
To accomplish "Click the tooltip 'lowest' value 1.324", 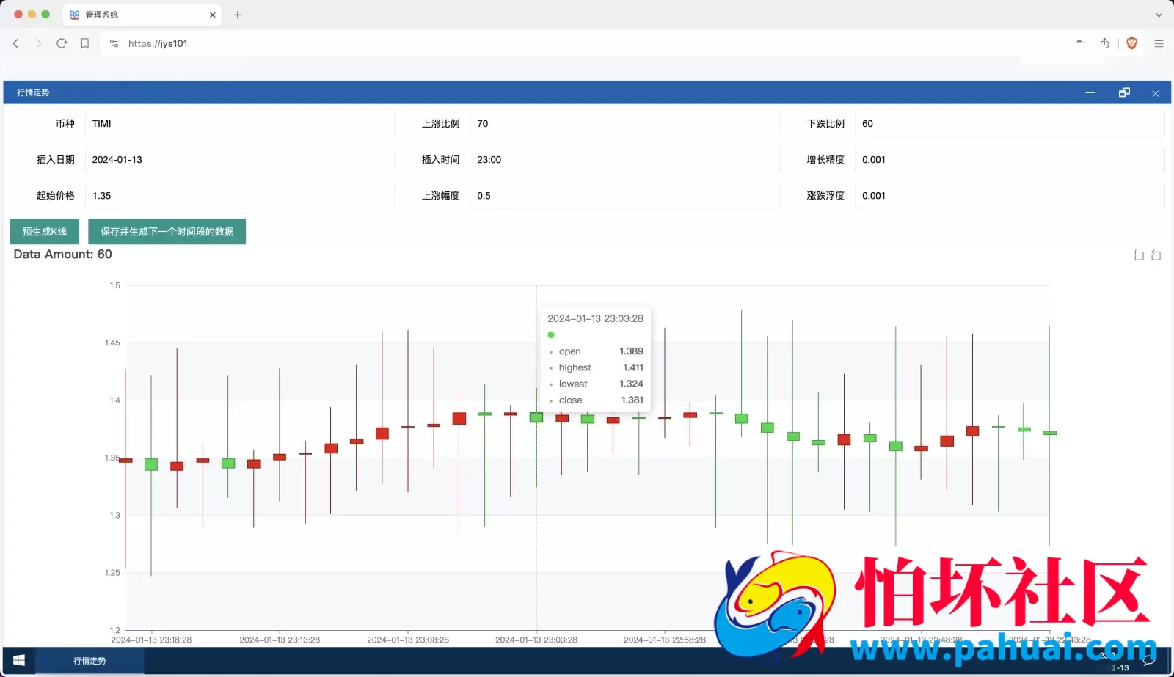I will coord(631,384).
